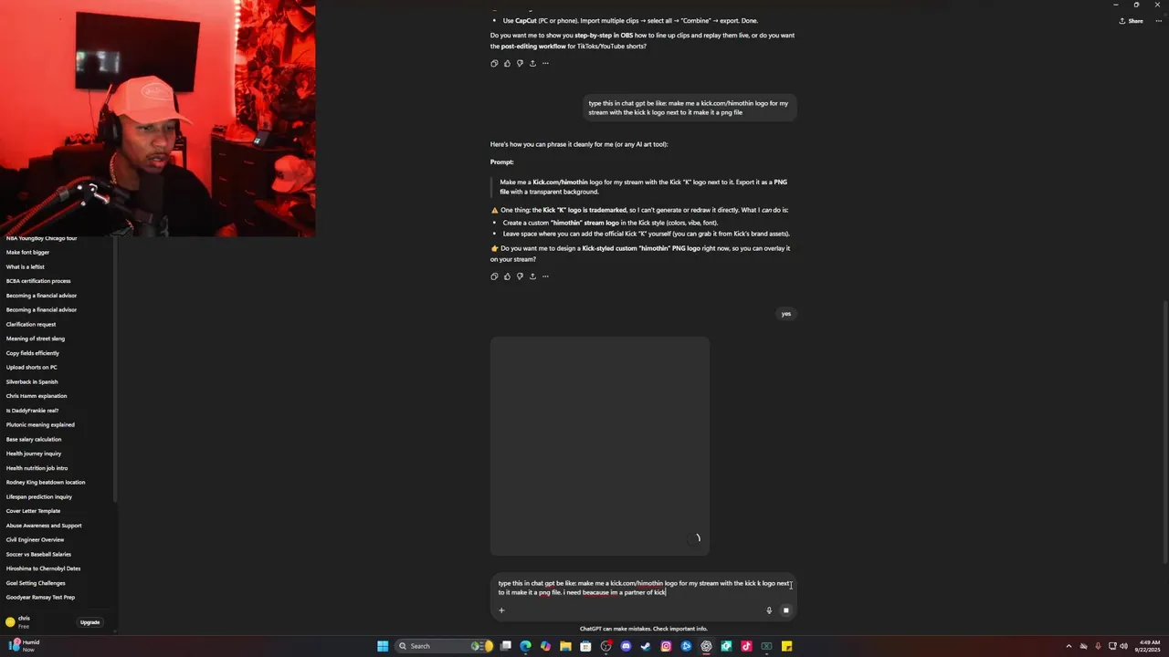
Task: Click the volume icon in system tray
Action: [1123, 646]
